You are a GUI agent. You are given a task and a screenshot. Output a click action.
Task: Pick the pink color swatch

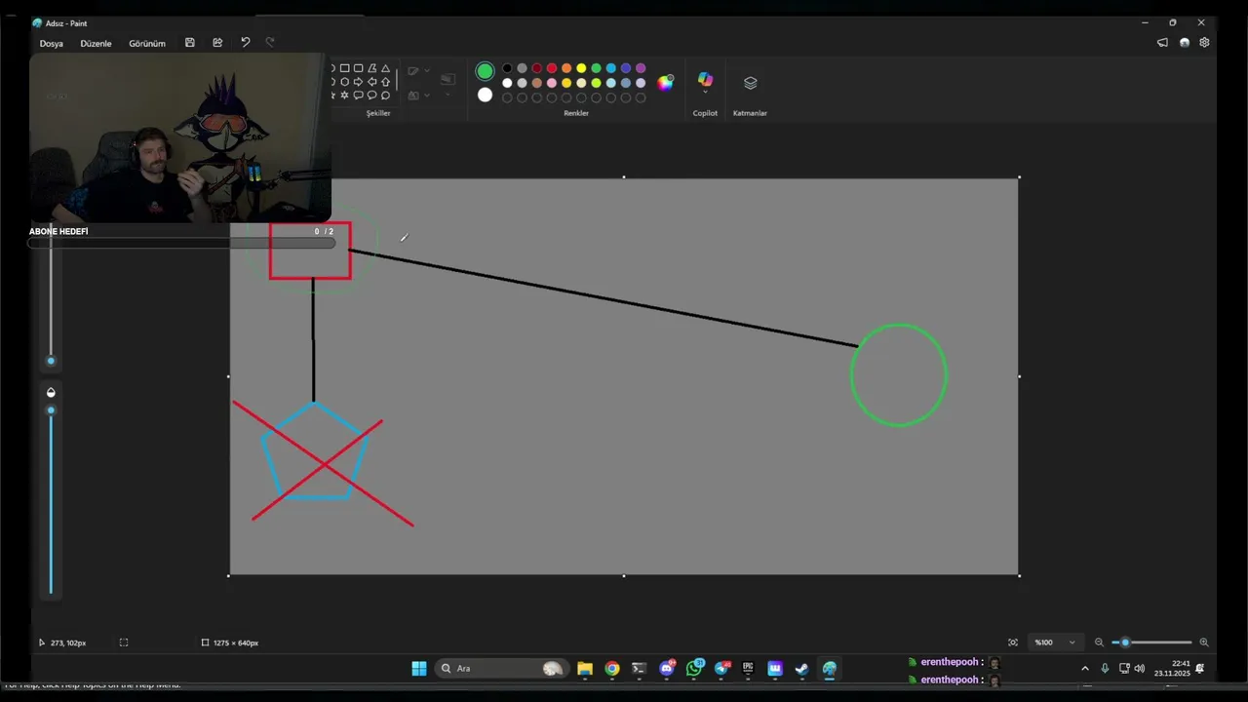click(x=552, y=83)
